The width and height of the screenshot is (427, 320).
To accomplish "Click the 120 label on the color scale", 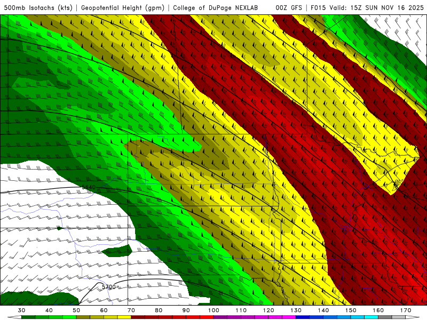I will [x=268, y=310].
